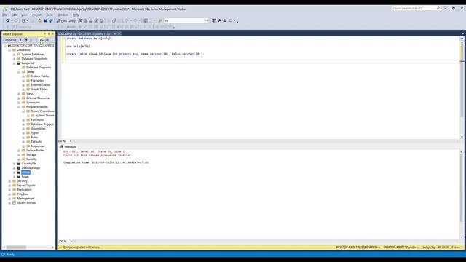Close the Object Explorer panel

point(52,34)
